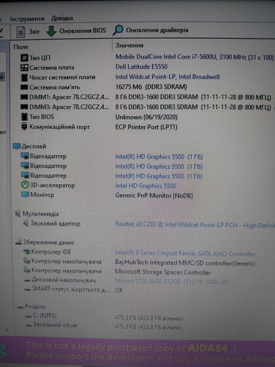Image resolution: width=275 pixels, height=367 pixels.
Task: Open the Intel Wildcat Point-LP, Intel Broadwell link
Action: (x=168, y=77)
